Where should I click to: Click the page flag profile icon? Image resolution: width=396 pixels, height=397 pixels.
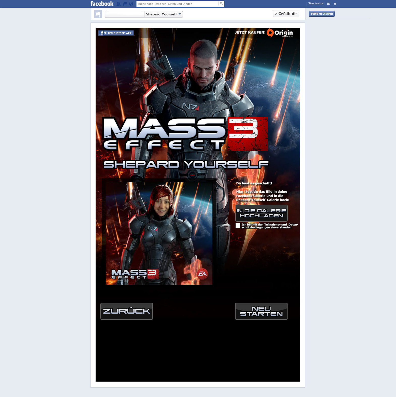coord(98,14)
